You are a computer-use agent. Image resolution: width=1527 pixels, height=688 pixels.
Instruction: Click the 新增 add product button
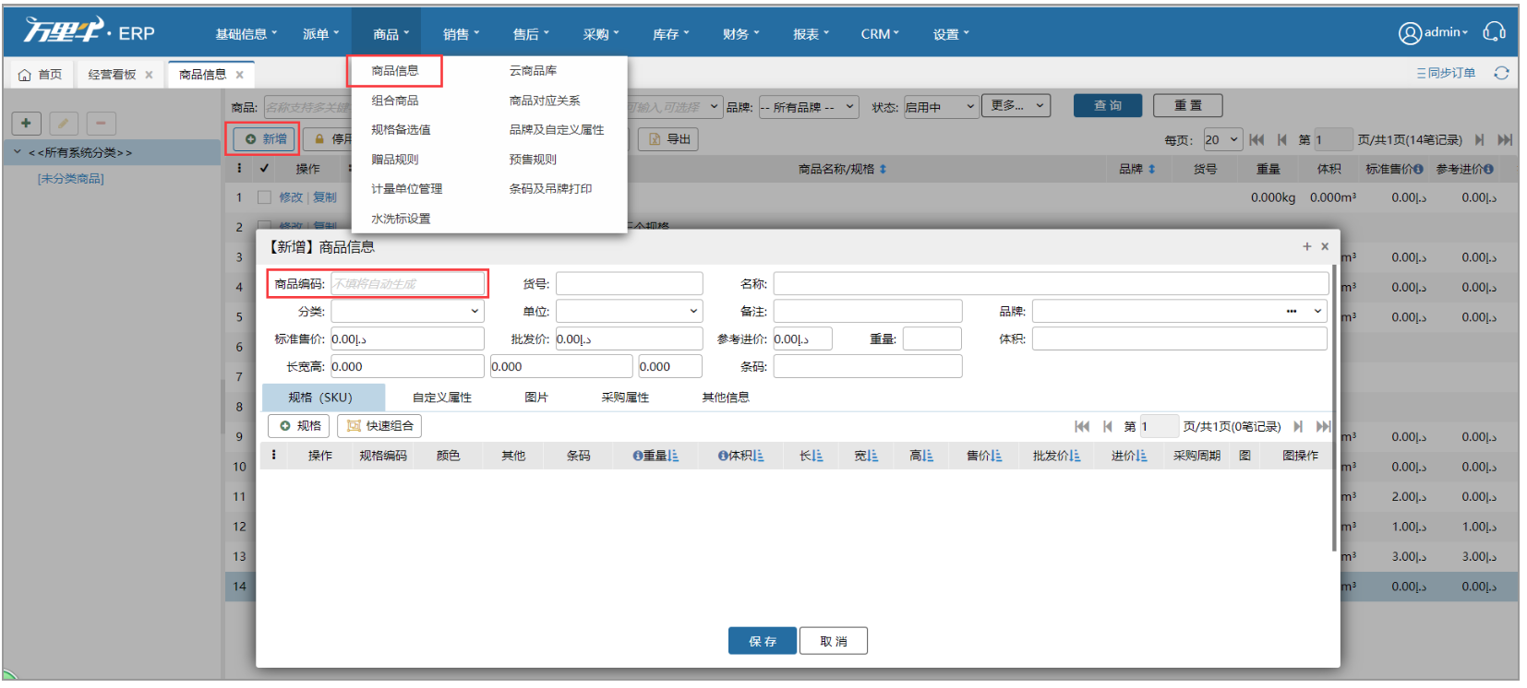click(x=266, y=139)
